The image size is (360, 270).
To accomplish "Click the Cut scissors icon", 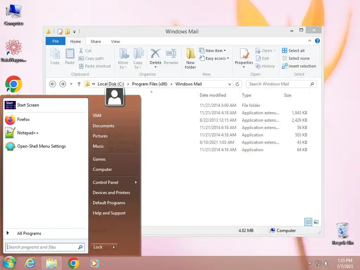I will pos(81,51).
